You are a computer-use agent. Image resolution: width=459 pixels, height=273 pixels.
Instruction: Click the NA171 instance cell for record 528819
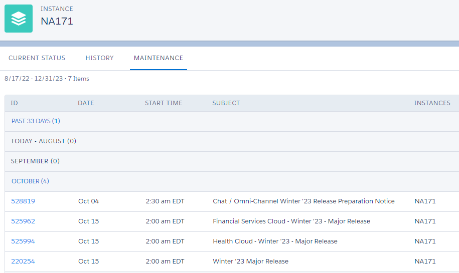tap(425, 201)
